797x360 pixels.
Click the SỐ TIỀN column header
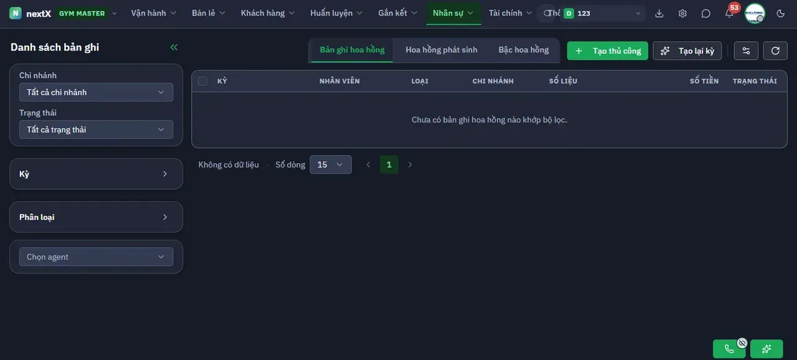[x=704, y=81]
